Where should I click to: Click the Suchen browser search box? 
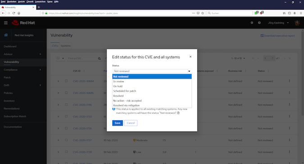coord(230,13)
